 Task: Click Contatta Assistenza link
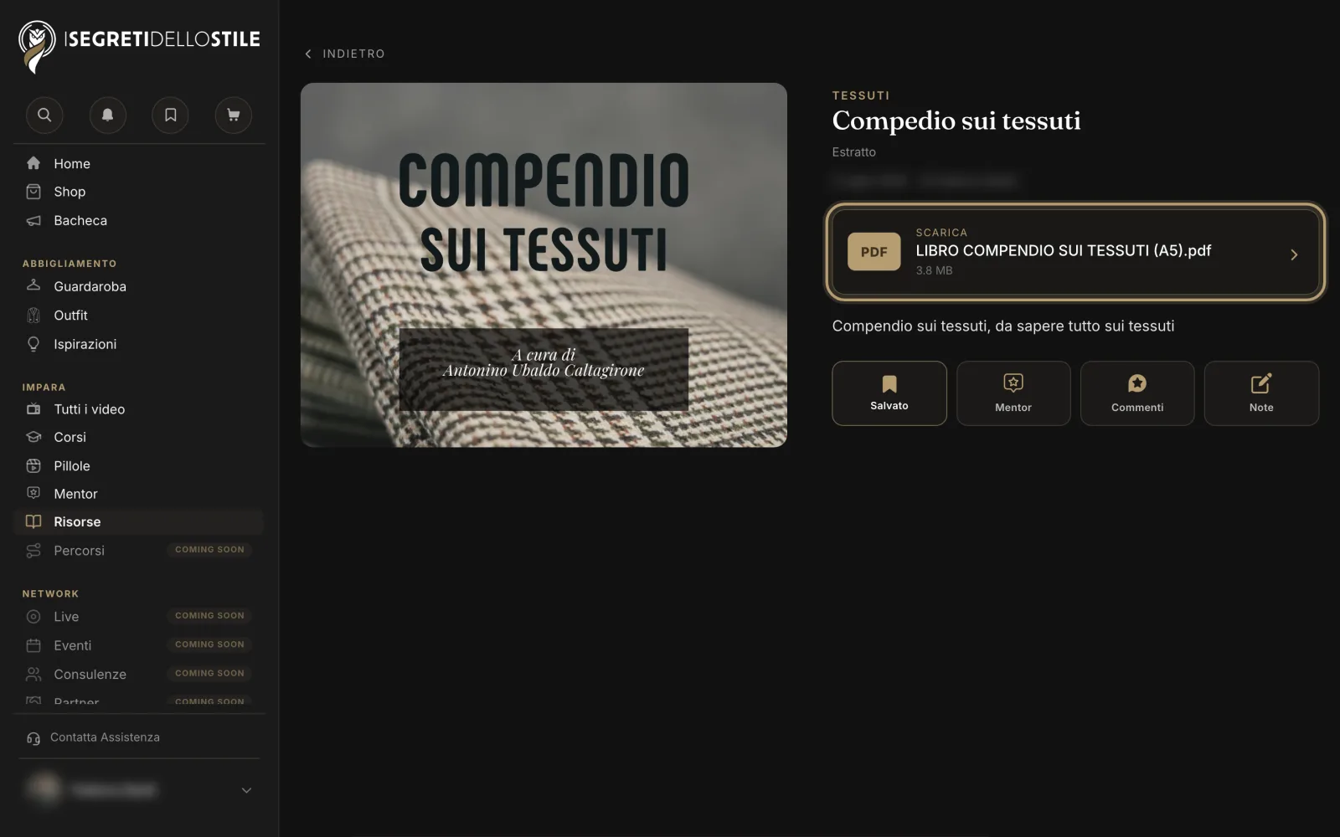tap(93, 737)
